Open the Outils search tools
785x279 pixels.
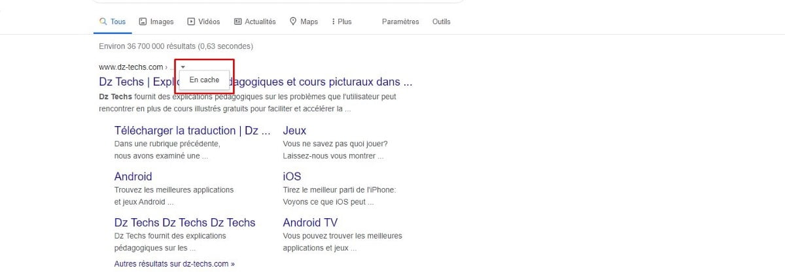pyautogui.click(x=442, y=22)
